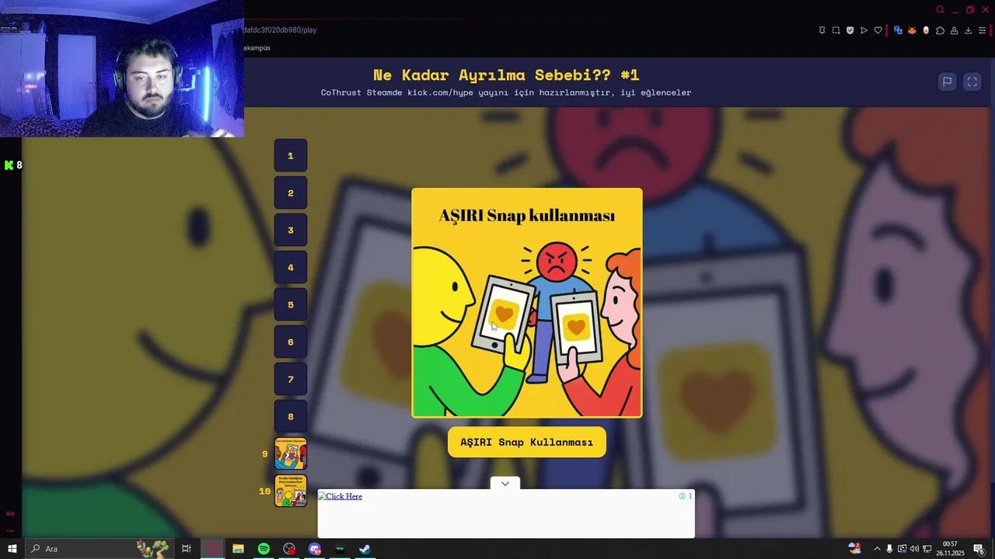Click the browser search magnifier icon
Viewport: 995px width, 559px height.
(x=940, y=9)
